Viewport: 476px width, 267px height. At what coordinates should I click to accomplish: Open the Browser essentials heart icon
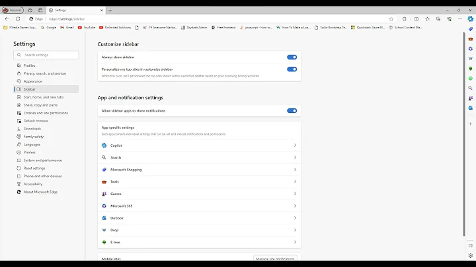(450, 19)
